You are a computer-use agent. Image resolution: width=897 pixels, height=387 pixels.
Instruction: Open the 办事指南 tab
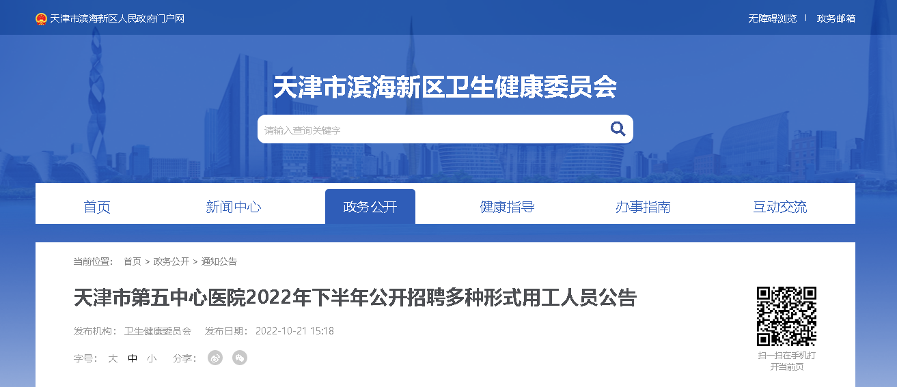coord(643,207)
